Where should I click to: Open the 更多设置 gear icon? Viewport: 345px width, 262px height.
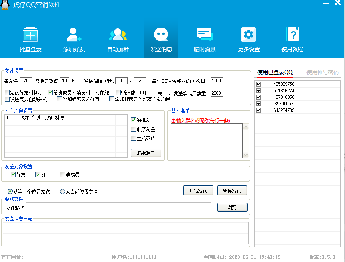click(x=248, y=35)
